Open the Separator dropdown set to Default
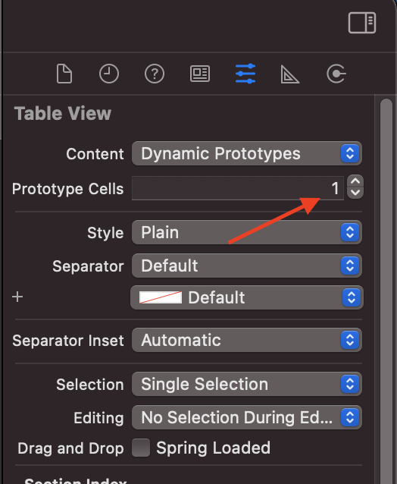 click(246, 266)
